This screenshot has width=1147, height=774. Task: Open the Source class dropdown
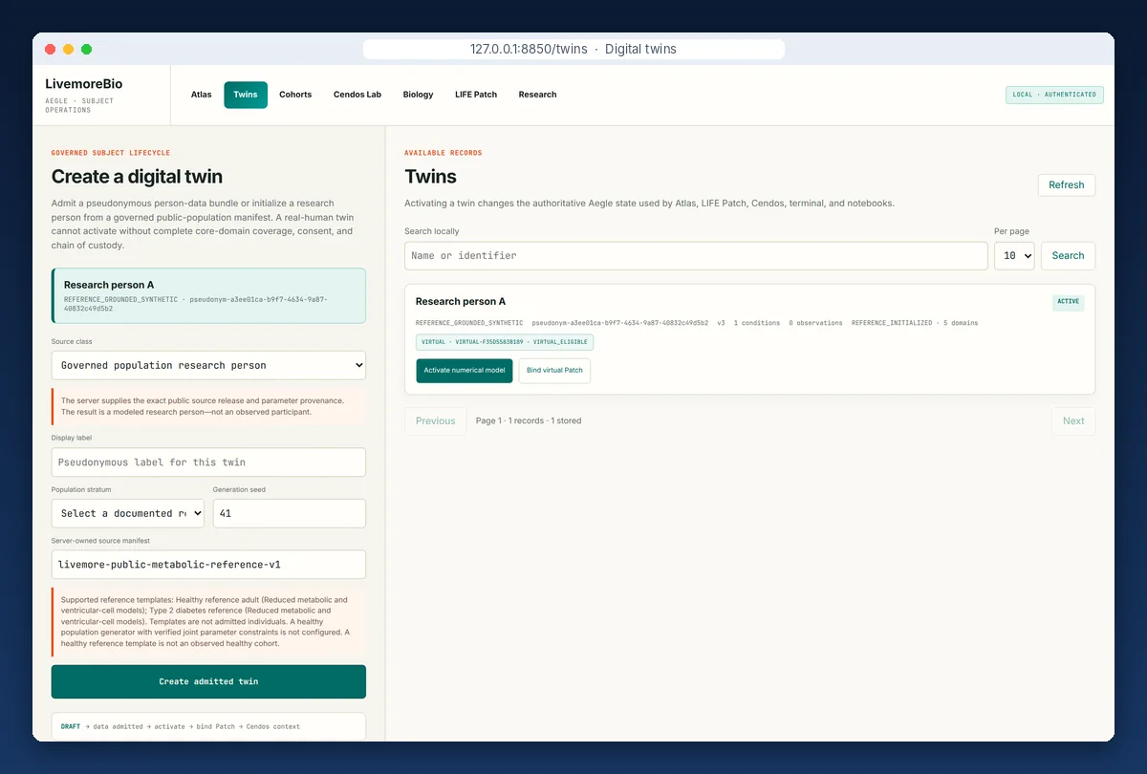(208, 365)
